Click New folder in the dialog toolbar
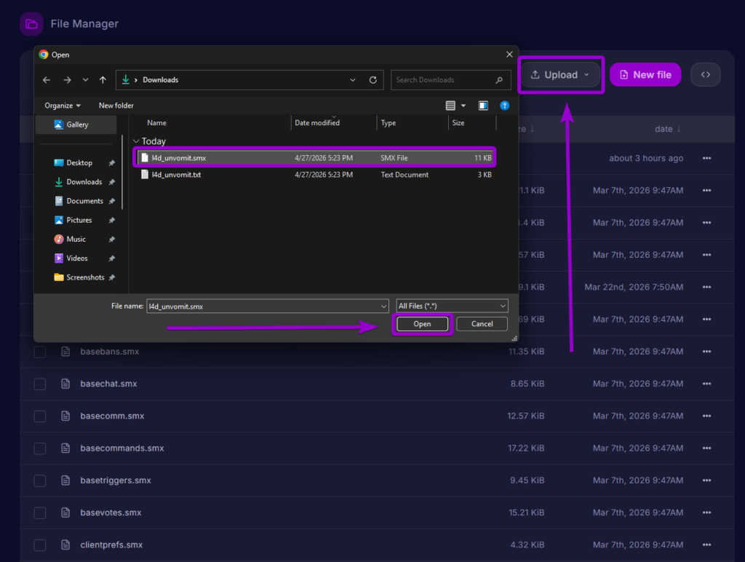This screenshot has width=745, height=562. pos(116,106)
